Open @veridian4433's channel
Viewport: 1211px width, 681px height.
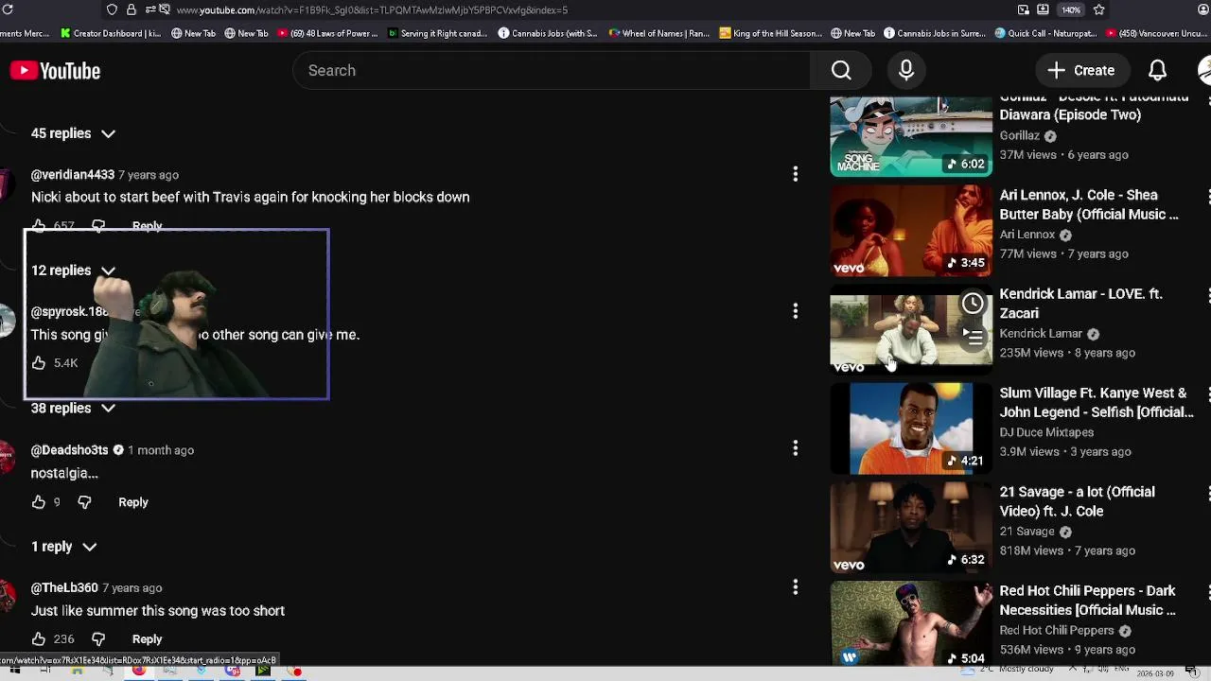point(73,175)
